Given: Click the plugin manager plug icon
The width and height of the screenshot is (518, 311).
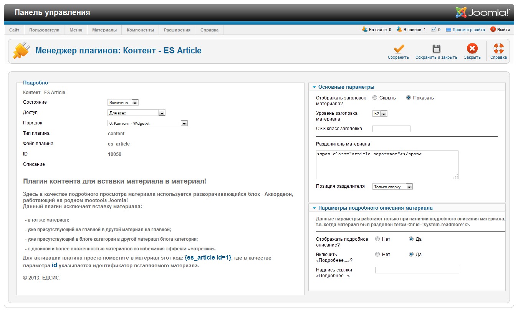Looking at the screenshot, I should 21,50.
